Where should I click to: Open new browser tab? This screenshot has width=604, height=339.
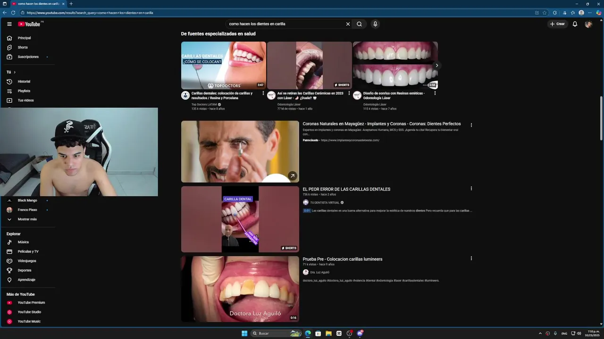(71, 4)
